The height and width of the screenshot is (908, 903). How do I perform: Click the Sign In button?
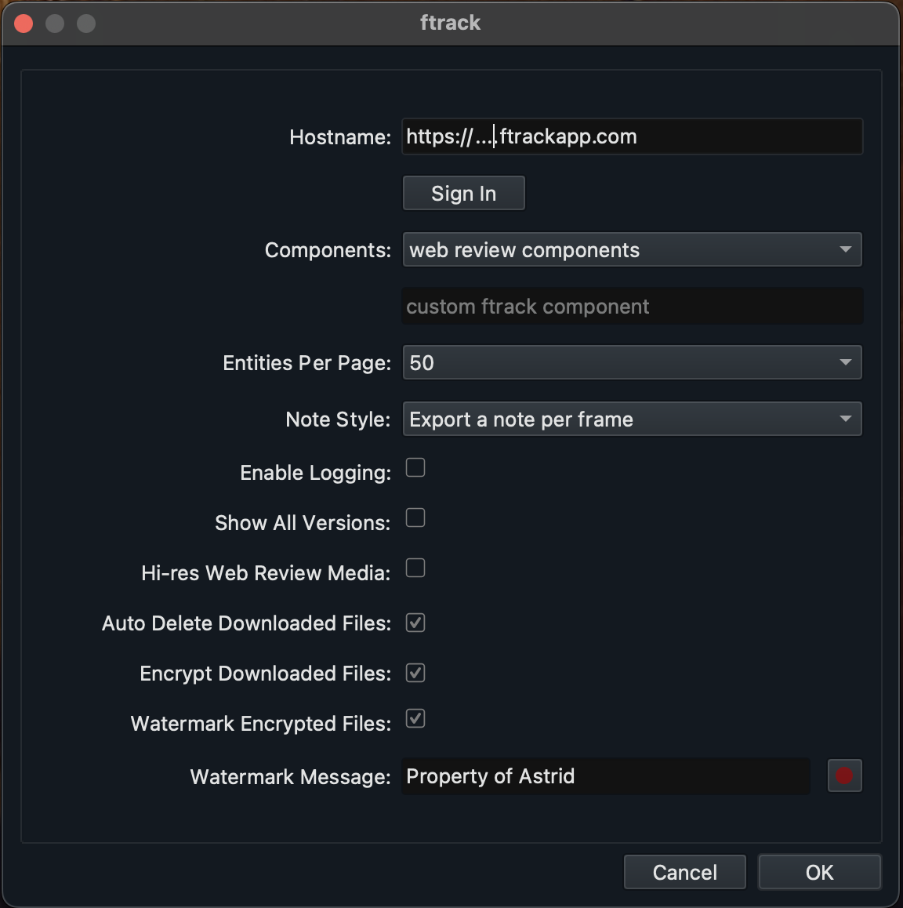tap(464, 193)
